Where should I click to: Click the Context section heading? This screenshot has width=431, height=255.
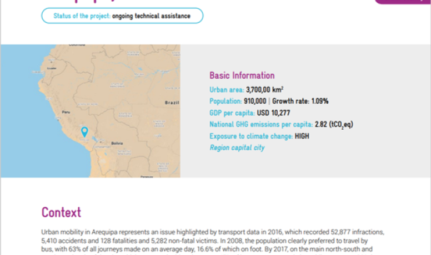pyautogui.click(x=61, y=212)
